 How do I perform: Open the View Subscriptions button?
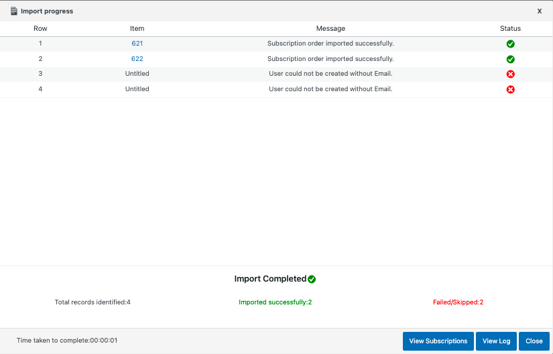(x=438, y=341)
